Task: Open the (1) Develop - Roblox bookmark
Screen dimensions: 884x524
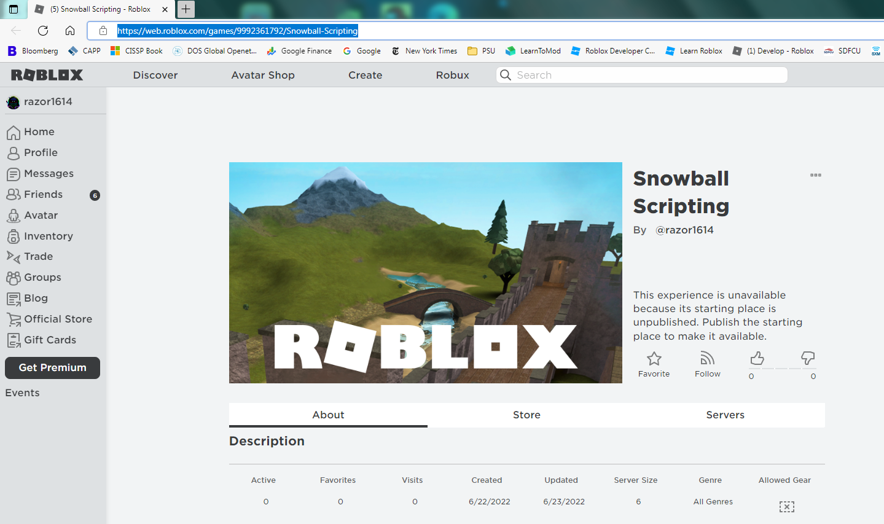Action: (773, 51)
